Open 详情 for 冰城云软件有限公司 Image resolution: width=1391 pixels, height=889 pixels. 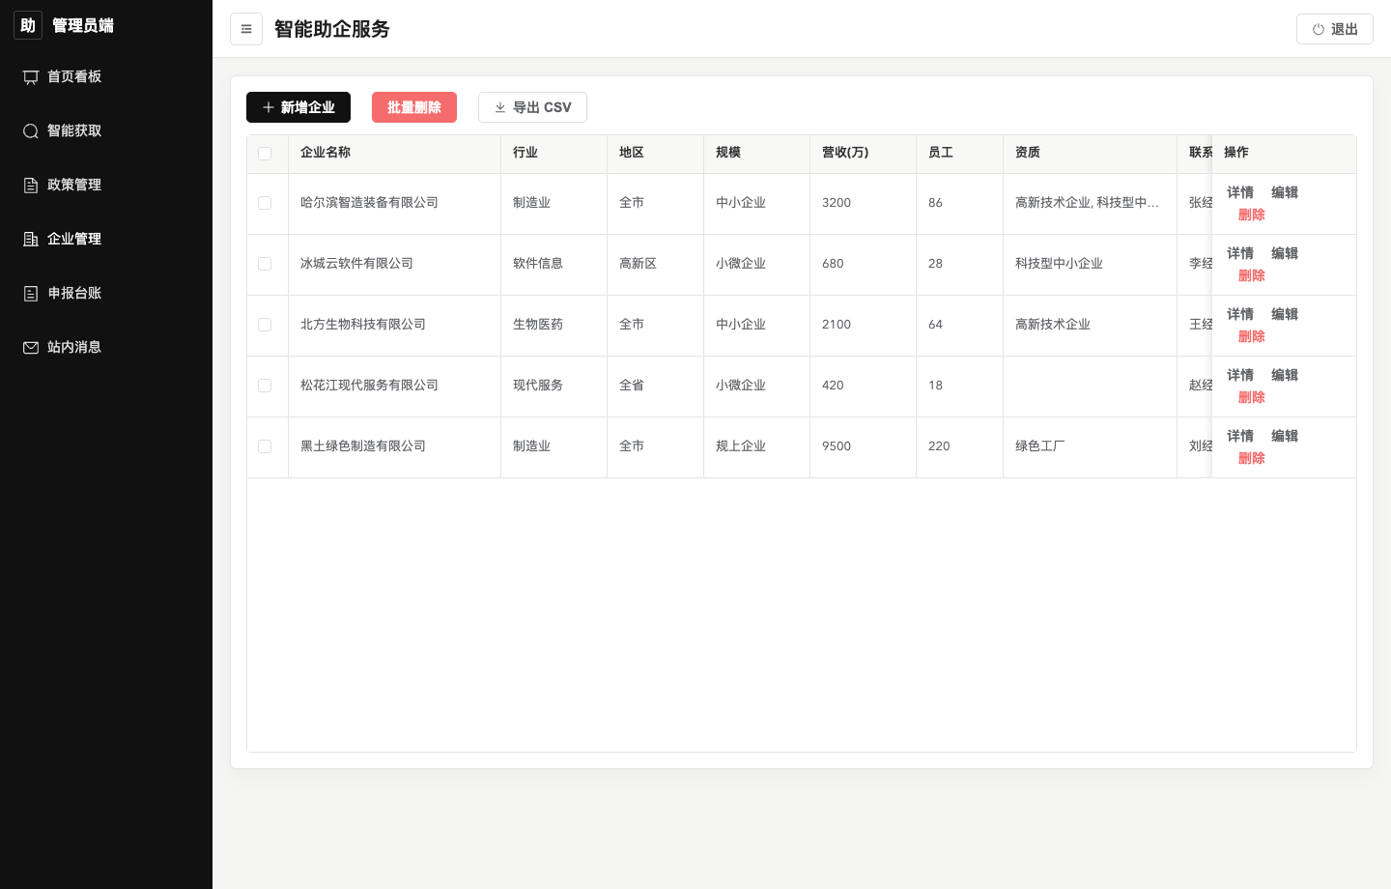[x=1240, y=253]
